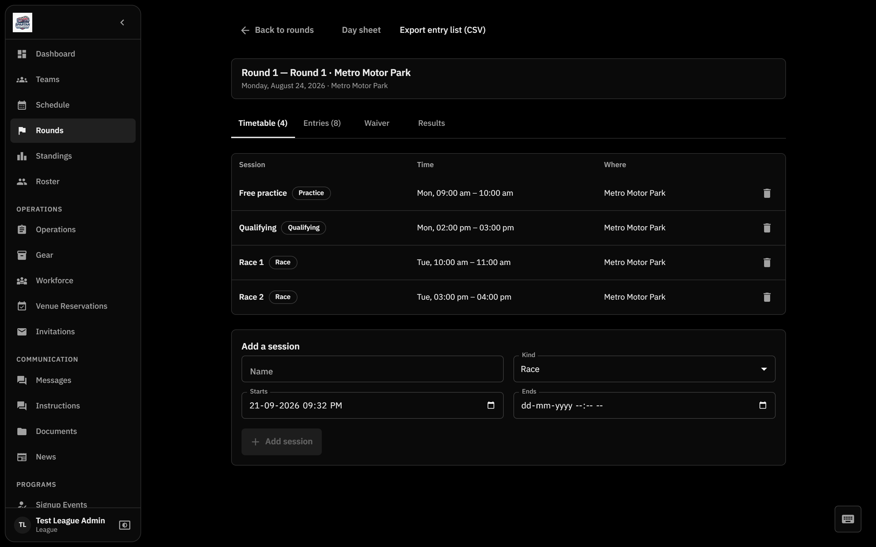Open Standings page
The height and width of the screenshot is (547, 876).
[x=73, y=156]
